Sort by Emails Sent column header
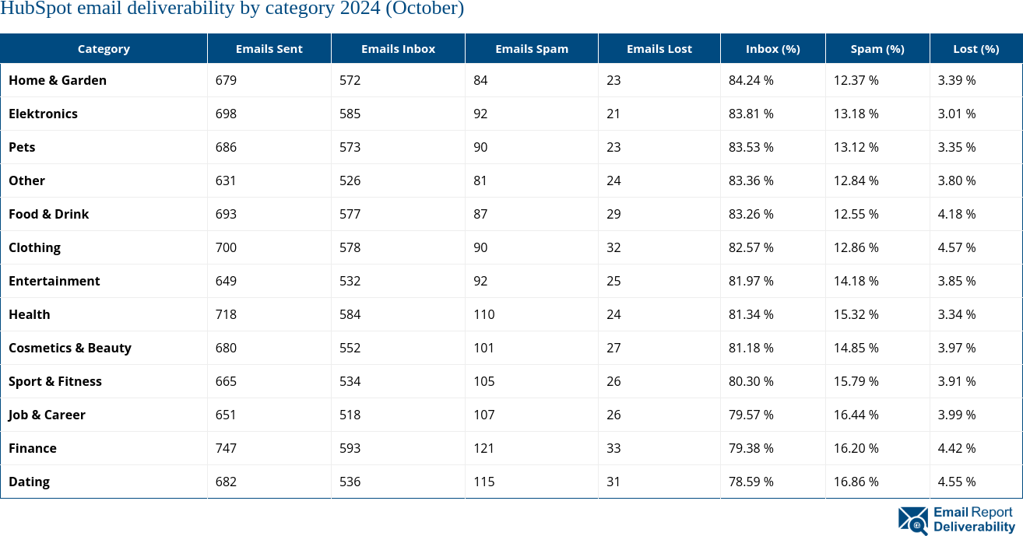This screenshot has width=1023, height=536. click(269, 48)
